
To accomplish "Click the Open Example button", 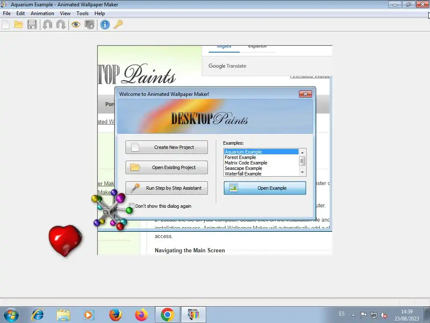I will [x=265, y=188].
